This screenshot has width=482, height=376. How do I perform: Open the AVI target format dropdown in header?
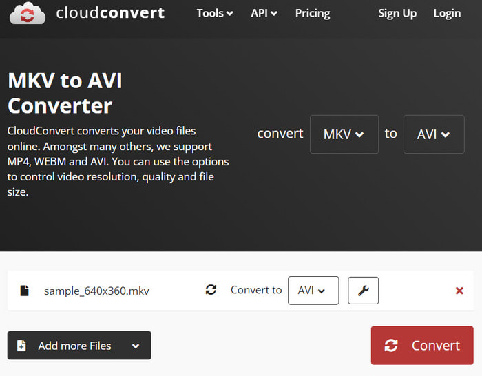(x=434, y=134)
